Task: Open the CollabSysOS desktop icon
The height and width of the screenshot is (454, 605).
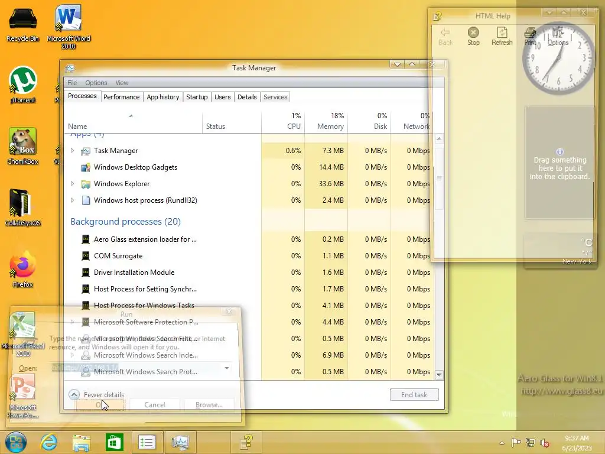Action: tap(23, 207)
